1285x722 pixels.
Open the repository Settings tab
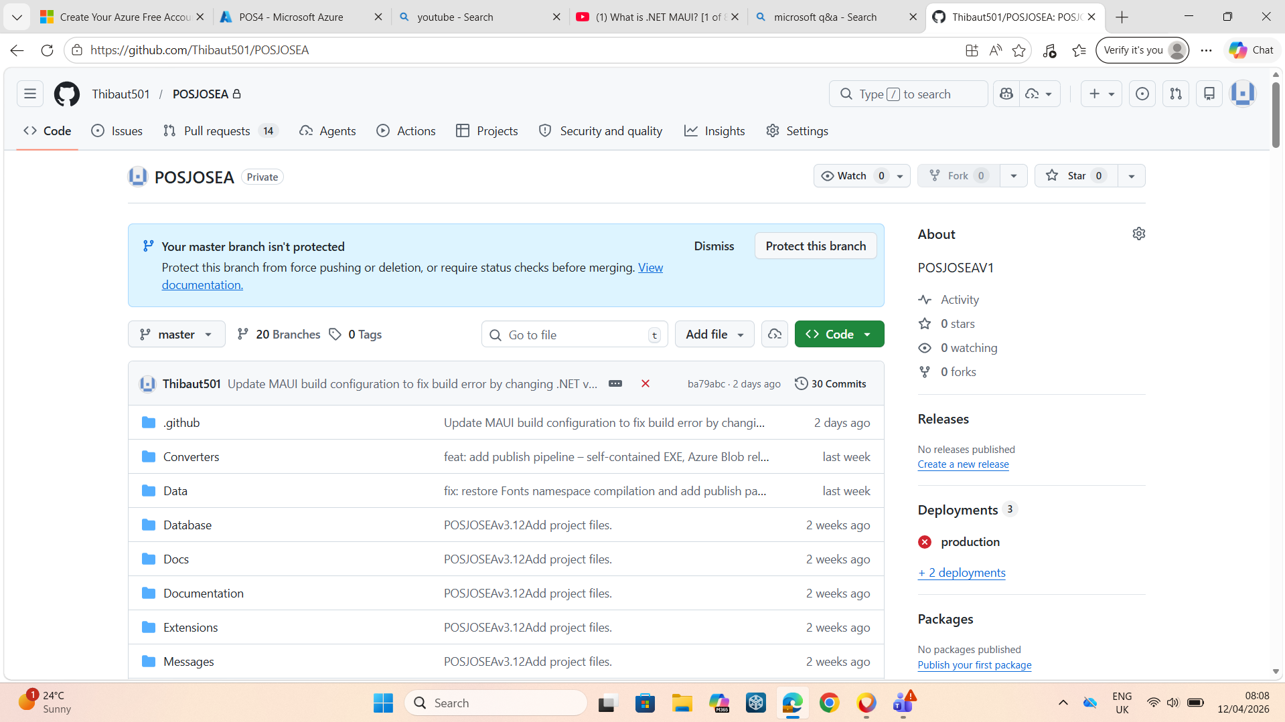point(797,131)
